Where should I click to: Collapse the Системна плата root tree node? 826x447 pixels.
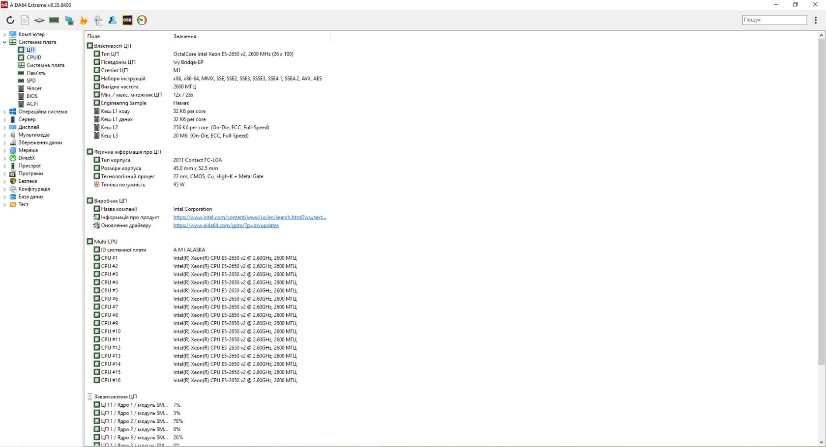coord(4,42)
